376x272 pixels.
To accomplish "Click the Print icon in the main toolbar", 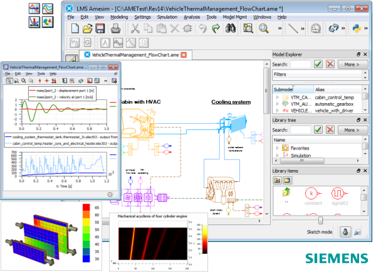I will 115,29.
